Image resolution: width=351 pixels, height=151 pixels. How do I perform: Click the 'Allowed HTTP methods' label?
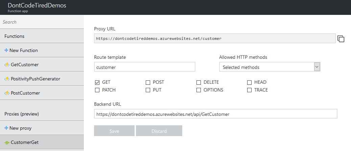(243, 57)
